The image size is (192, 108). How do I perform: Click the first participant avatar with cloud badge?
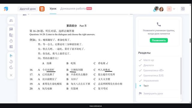[x=156, y=9]
